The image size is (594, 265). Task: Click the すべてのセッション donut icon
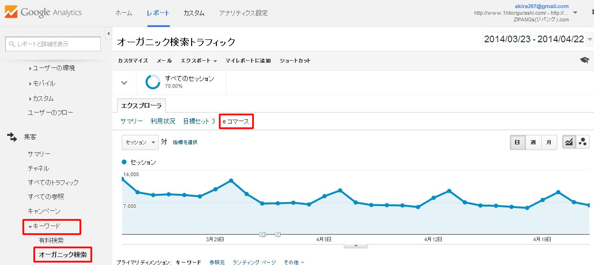point(153,82)
